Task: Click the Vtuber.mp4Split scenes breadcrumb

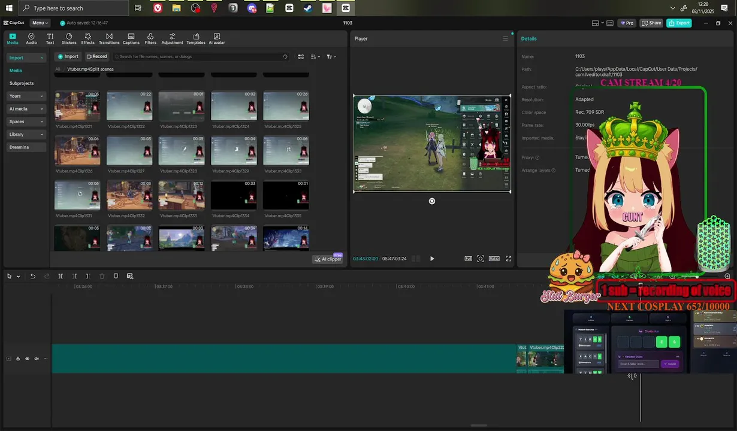Action: click(x=90, y=69)
